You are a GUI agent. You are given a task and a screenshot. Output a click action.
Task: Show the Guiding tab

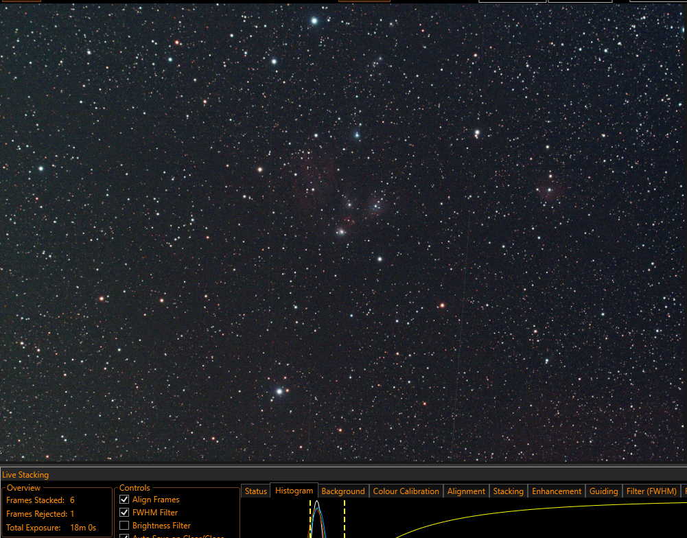(x=603, y=491)
